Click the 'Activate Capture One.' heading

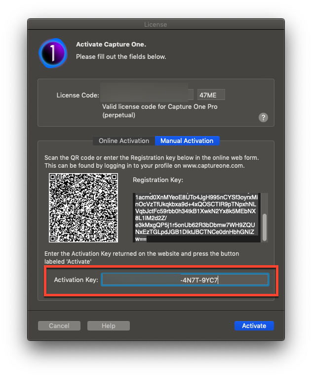click(111, 45)
